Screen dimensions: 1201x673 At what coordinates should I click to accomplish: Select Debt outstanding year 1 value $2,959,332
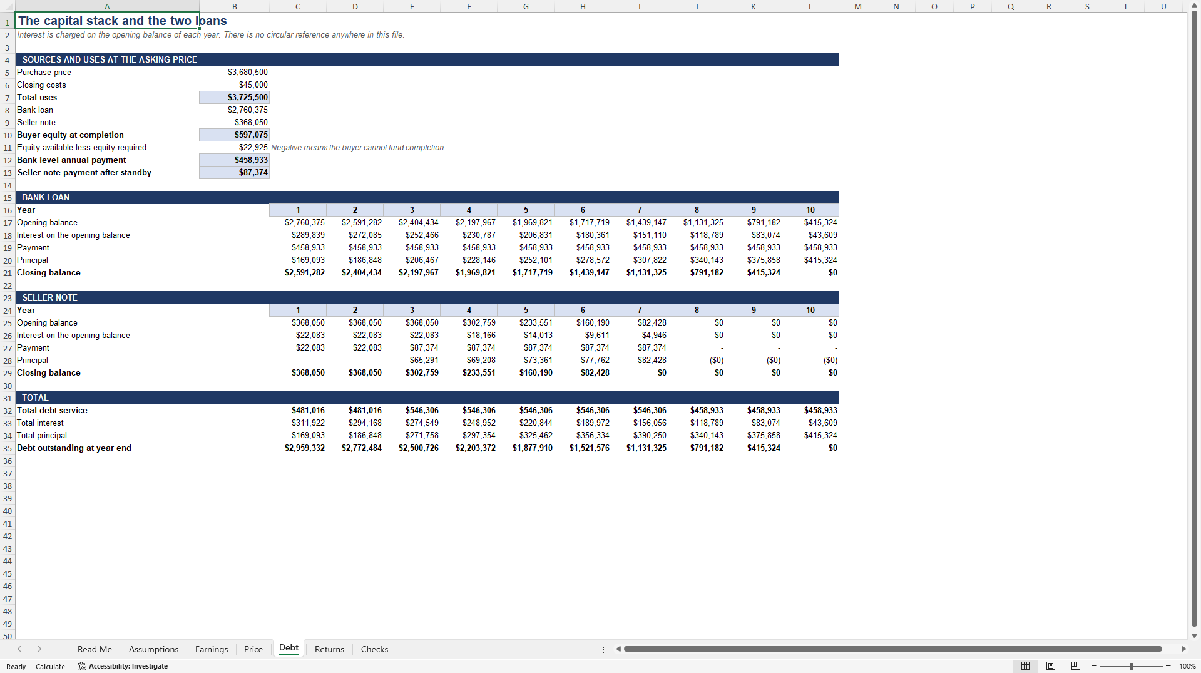pos(298,448)
